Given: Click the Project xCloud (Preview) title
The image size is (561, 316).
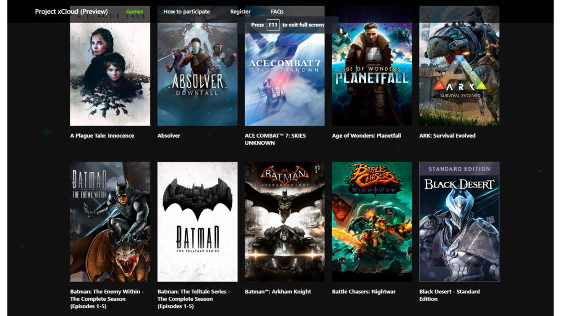Looking at the screenshot, I should (71, 12).
